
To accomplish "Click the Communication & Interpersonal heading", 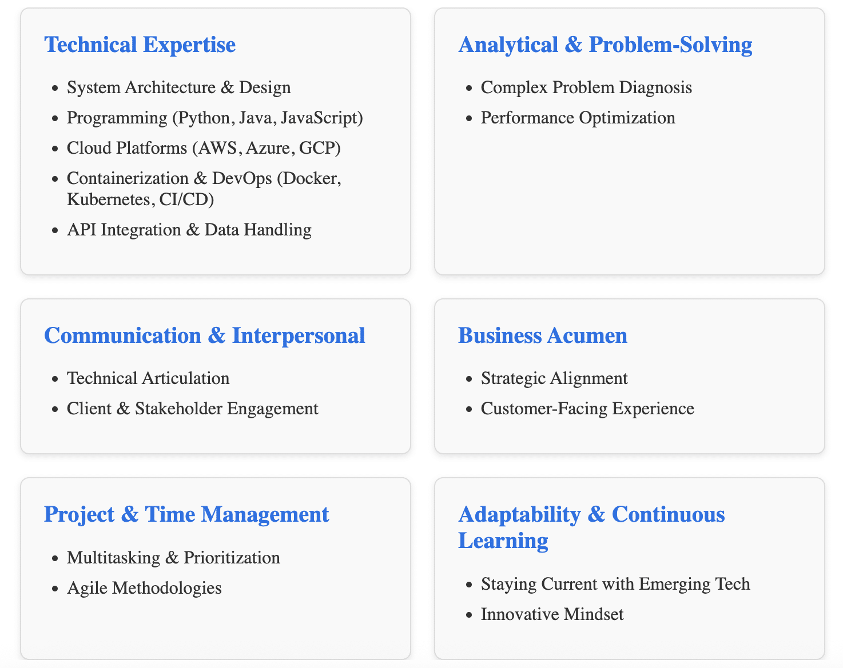I will (205, 335).
